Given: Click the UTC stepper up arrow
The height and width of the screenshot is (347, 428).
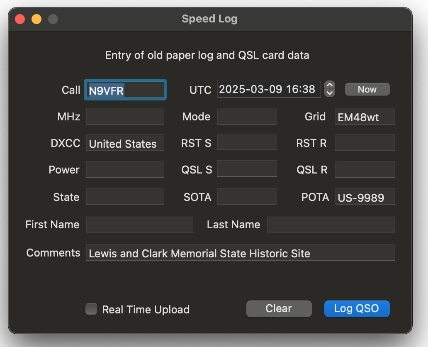Looking at the screenshot, I should [329, 86].
